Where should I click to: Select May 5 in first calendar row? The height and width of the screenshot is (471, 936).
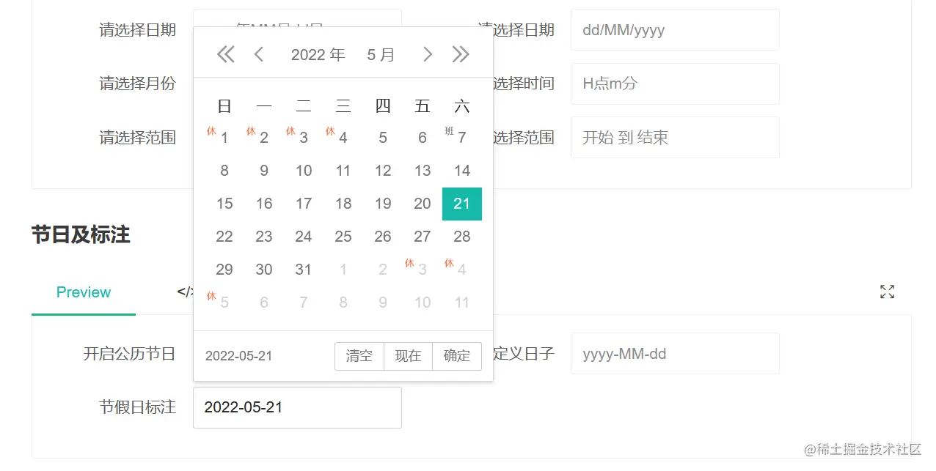click(383, 138)
